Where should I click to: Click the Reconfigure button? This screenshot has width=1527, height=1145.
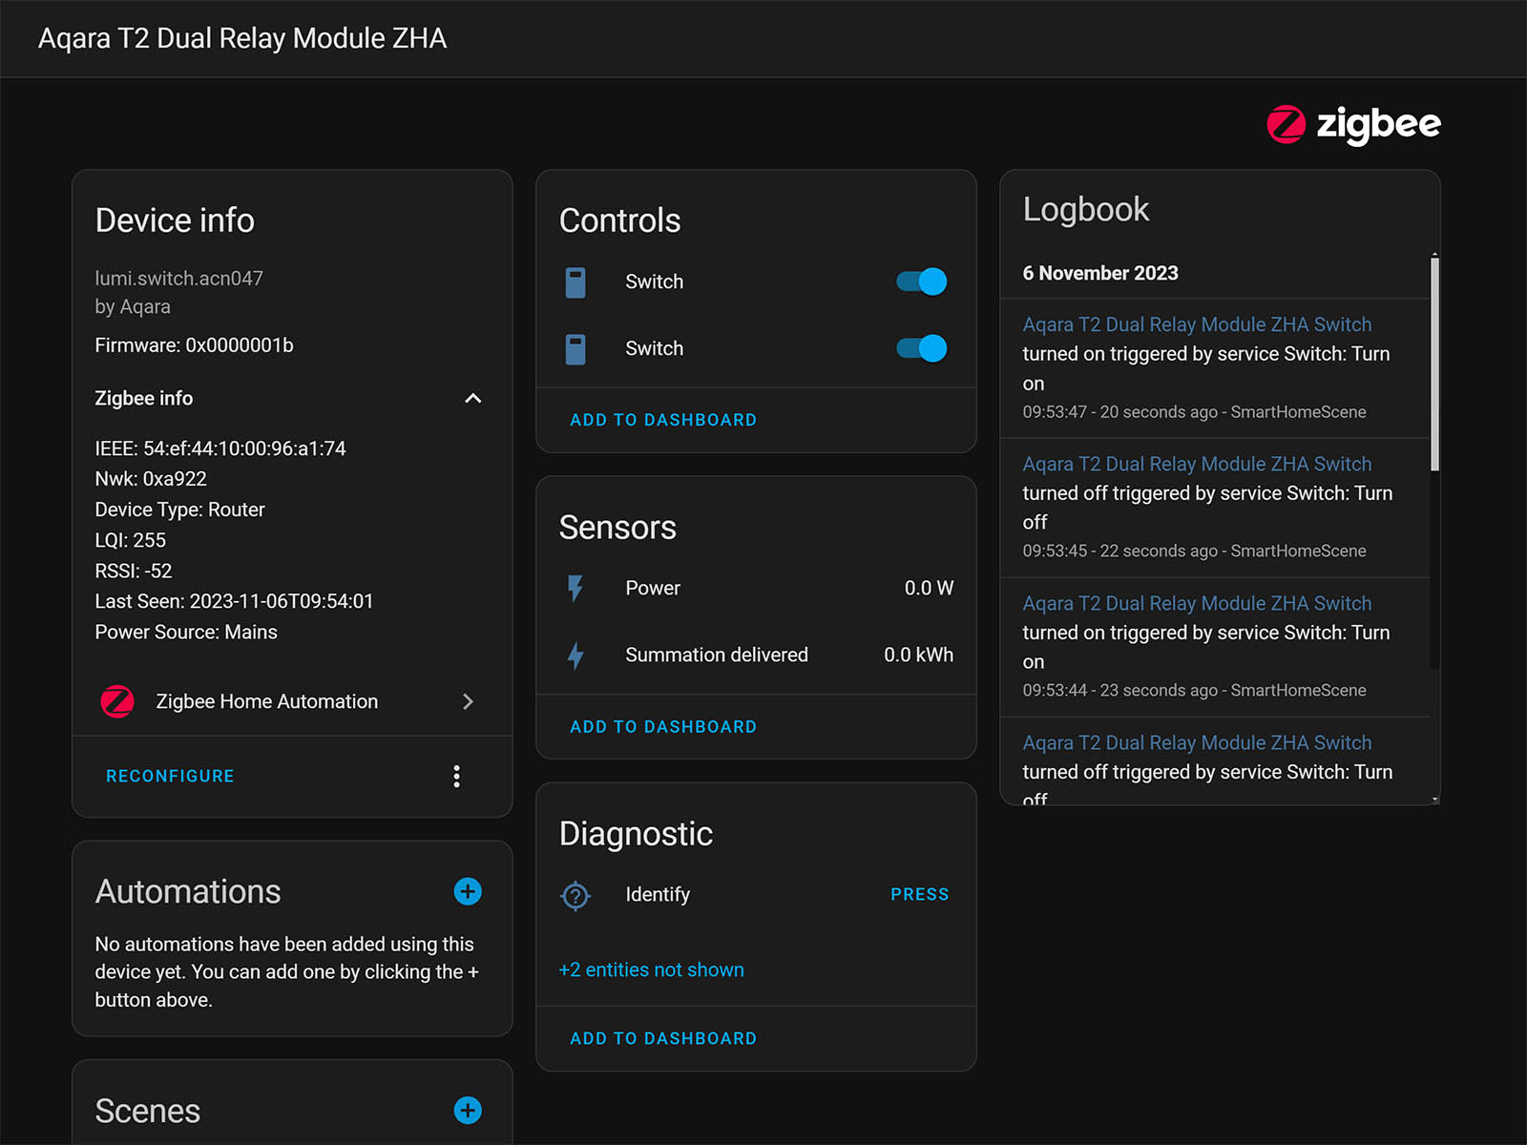pos(170,776)
